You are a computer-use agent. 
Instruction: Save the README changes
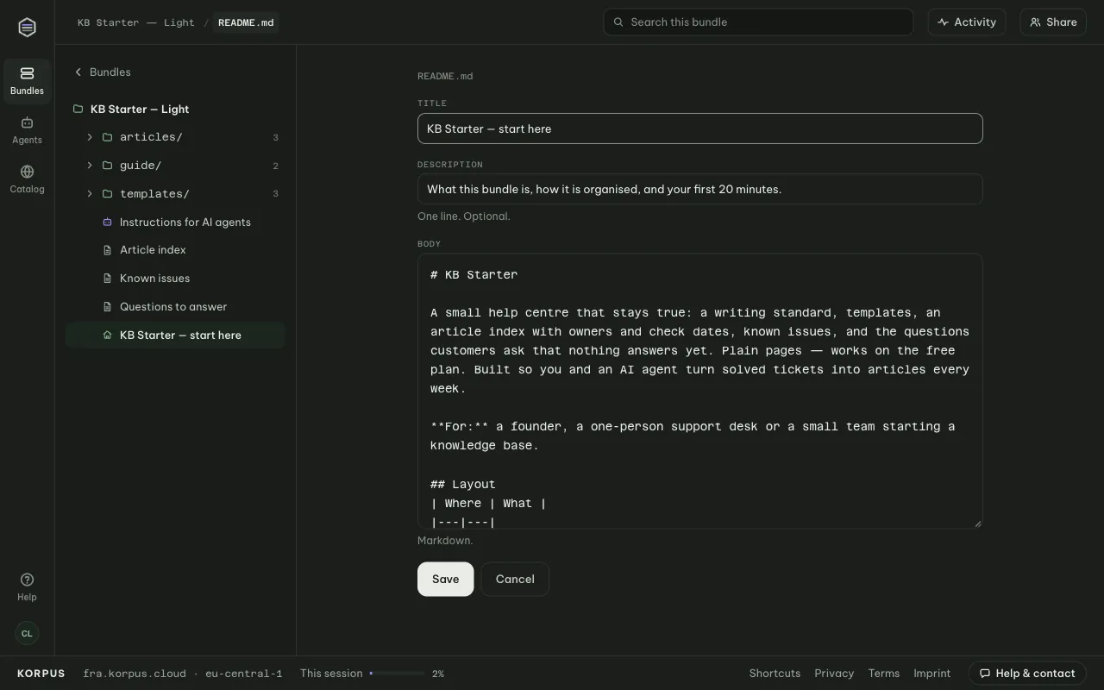coord(446,579)
